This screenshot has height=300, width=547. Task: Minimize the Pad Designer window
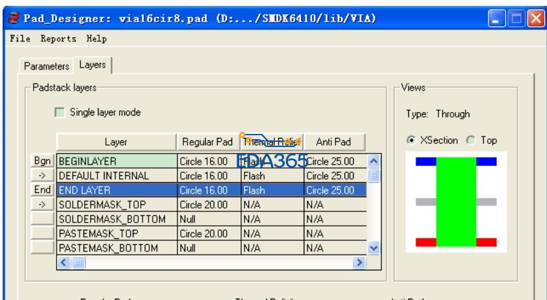pyautogui.click(x=496, y=18)
